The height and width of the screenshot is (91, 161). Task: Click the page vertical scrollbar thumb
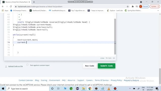tap(160, 76)
